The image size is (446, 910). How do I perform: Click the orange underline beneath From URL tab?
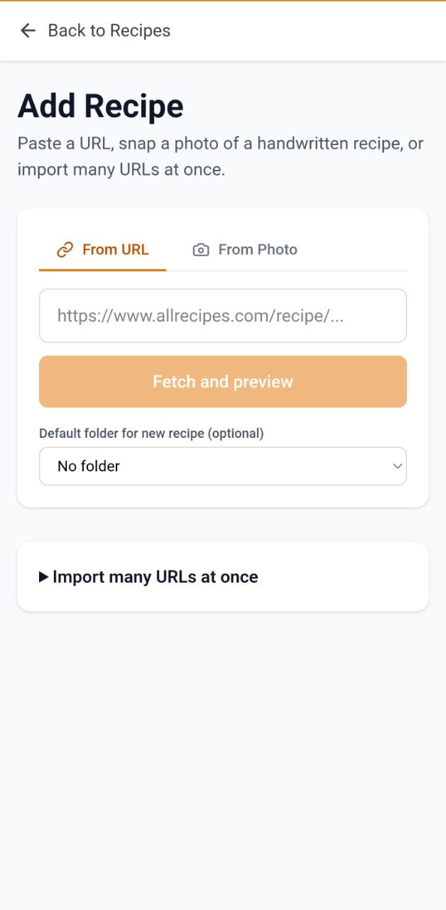(x=102, y=270)
